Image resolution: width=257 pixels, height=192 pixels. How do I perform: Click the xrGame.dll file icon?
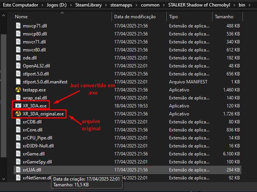click(18, 154)
